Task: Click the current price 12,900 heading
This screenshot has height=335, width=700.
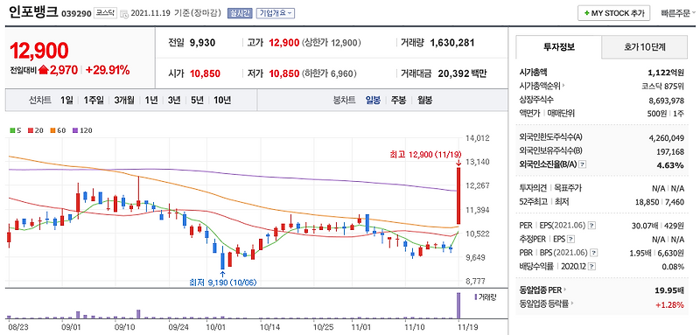Action: (38, 51)
